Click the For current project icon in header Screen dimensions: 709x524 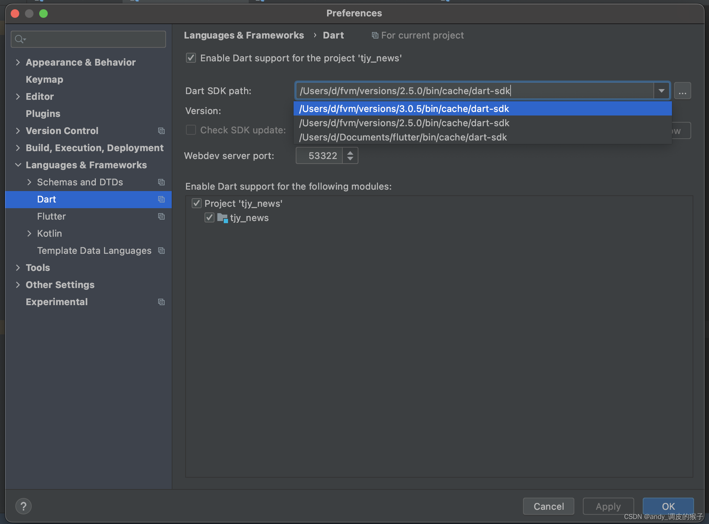pyautogui.click(x=375, y=35)
